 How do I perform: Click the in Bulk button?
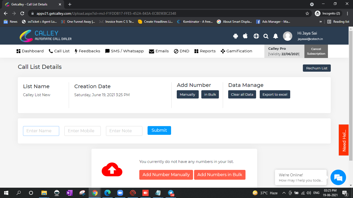click(210, 94)
